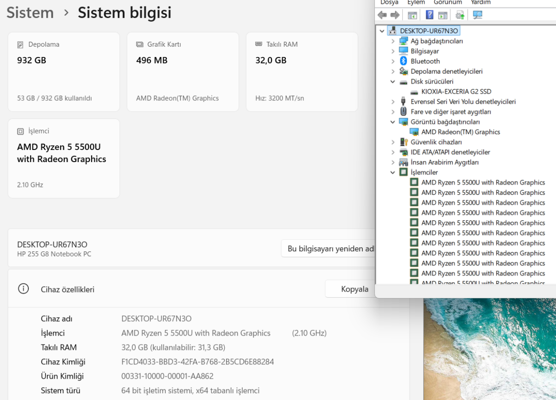Open the Depolama storage card

click(64, 72)
